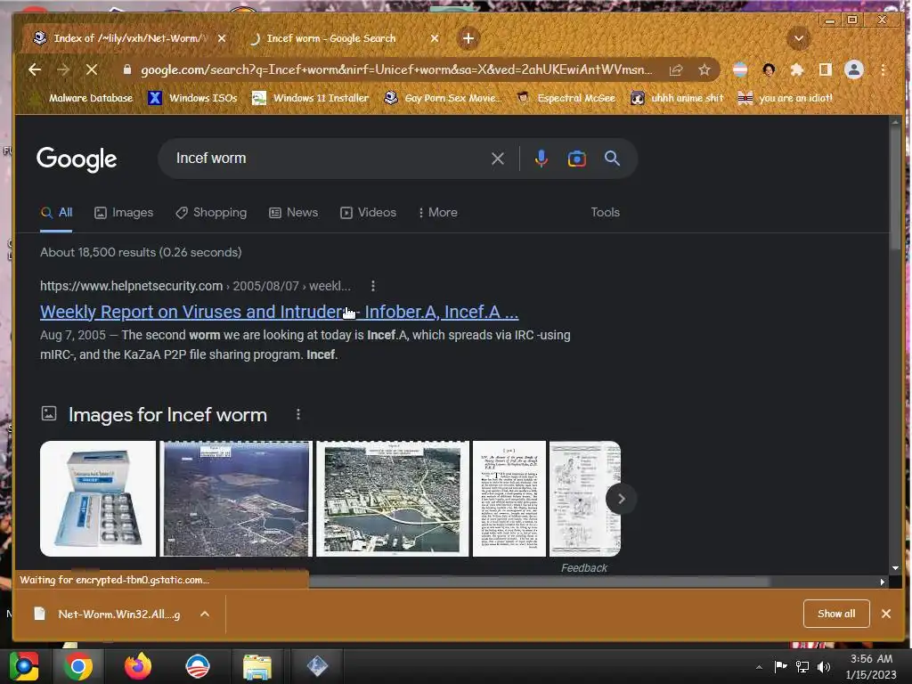Open the blue diamond taskbar app
Image resolution: width=912 pixels, height=684 pixels.
(x=317, y=666)
